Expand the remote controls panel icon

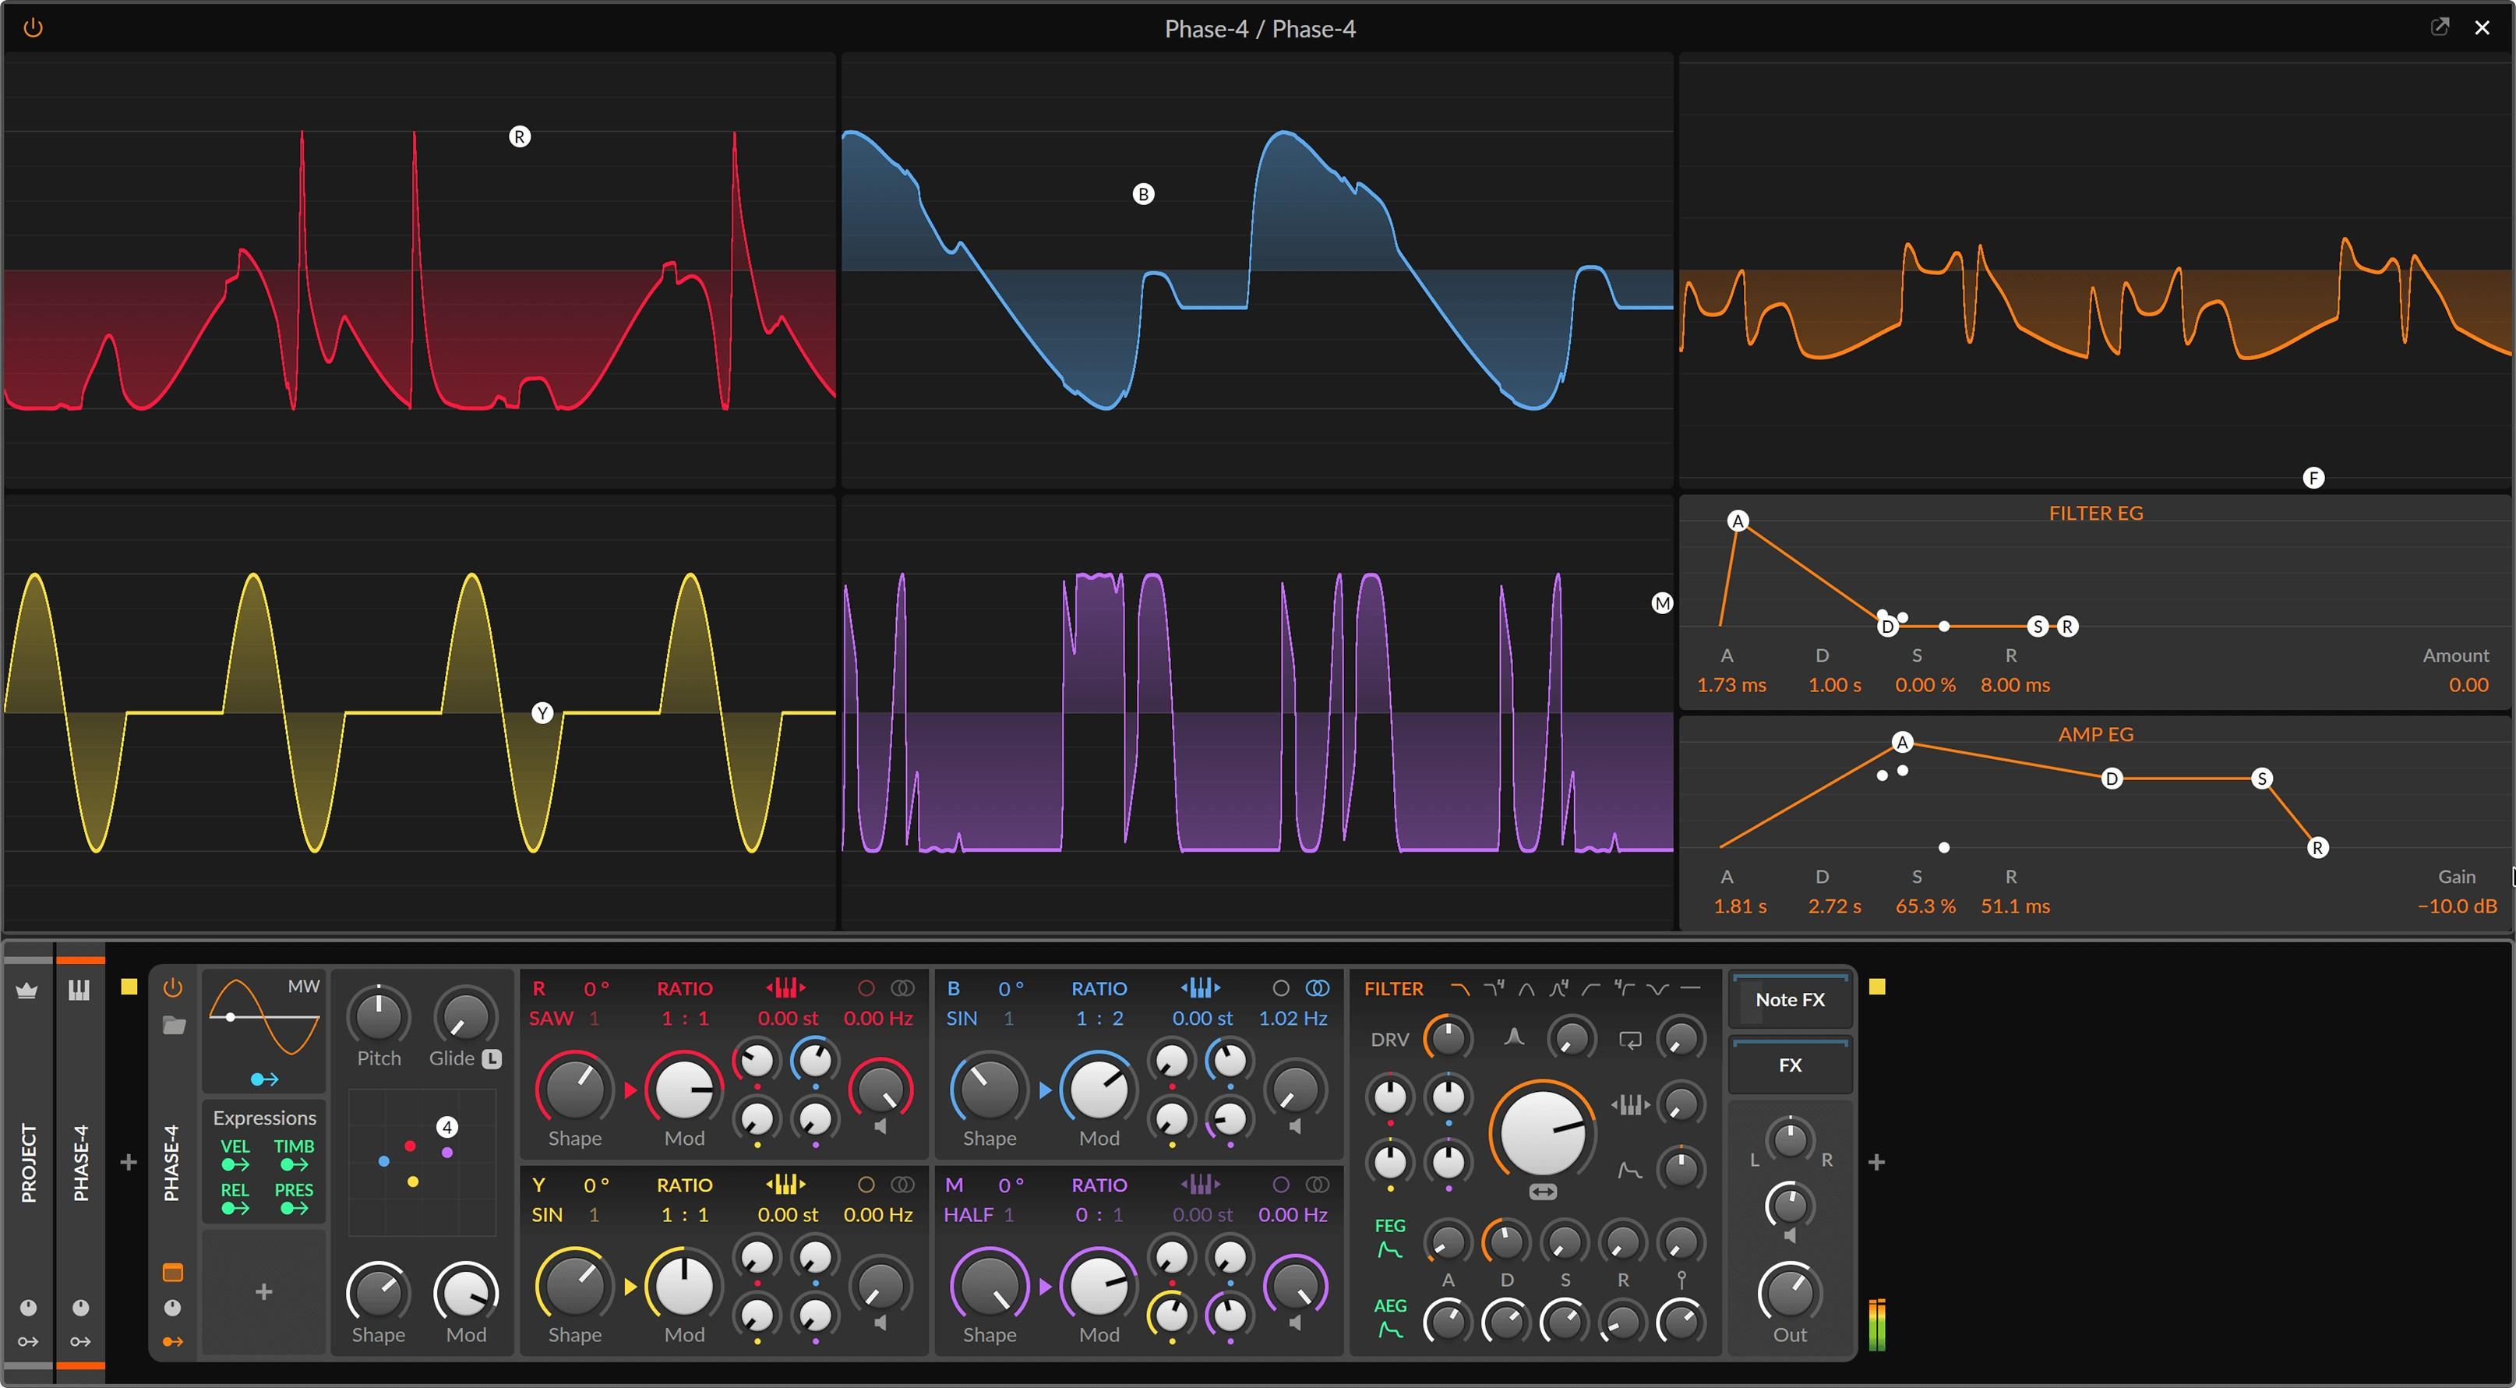coord(173,1272)
